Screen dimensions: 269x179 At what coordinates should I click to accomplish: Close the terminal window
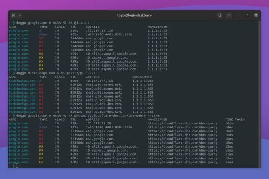point(256,15)
